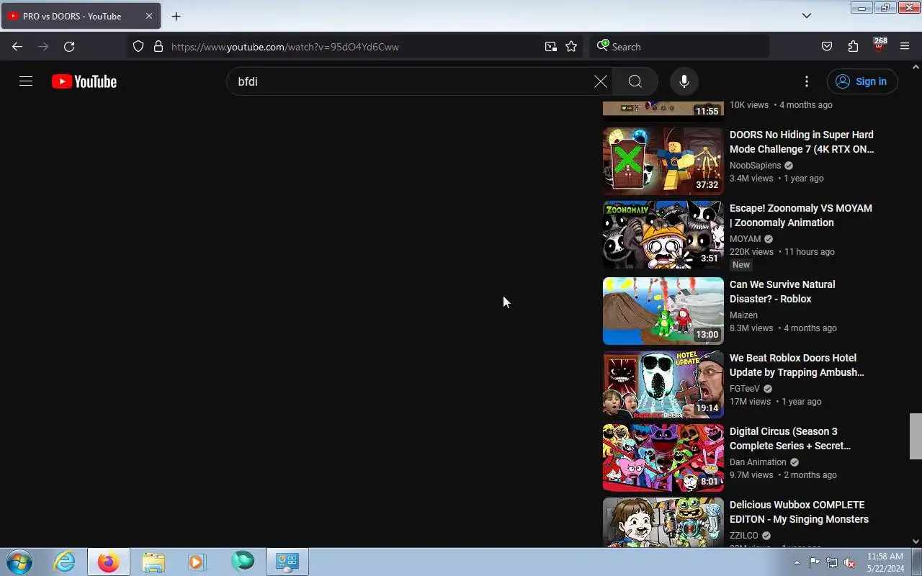Open Windows Media Player from taskbar
922x576 pixels.
click(x=197, y=562)
